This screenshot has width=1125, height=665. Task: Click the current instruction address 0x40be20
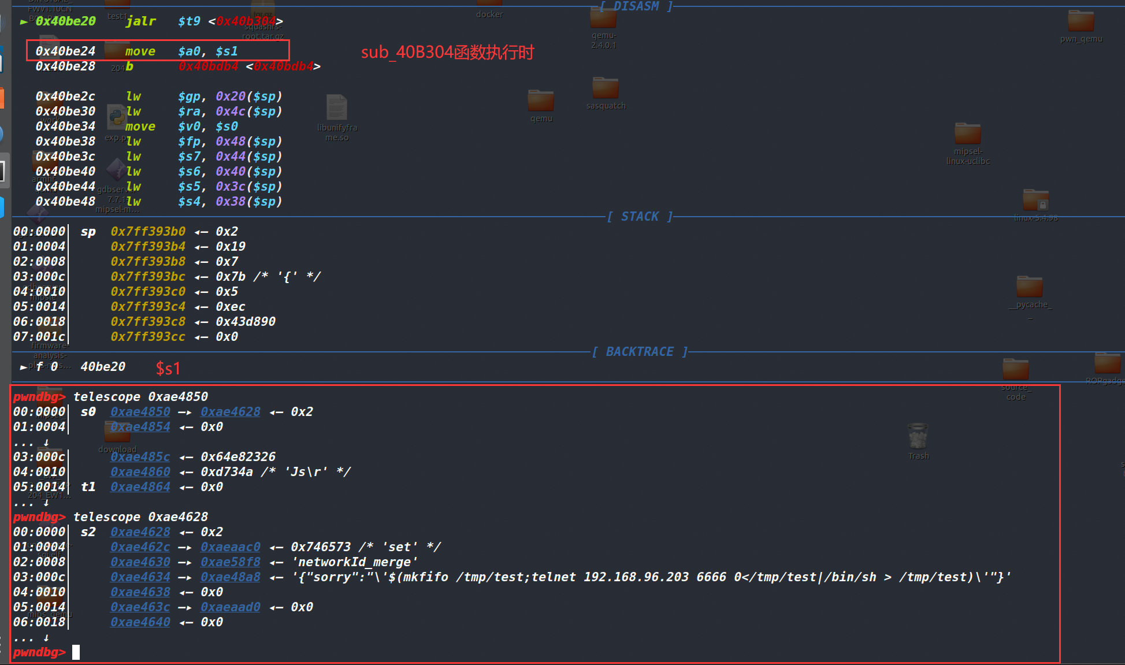pyautogui.click(x=65, y=21)
